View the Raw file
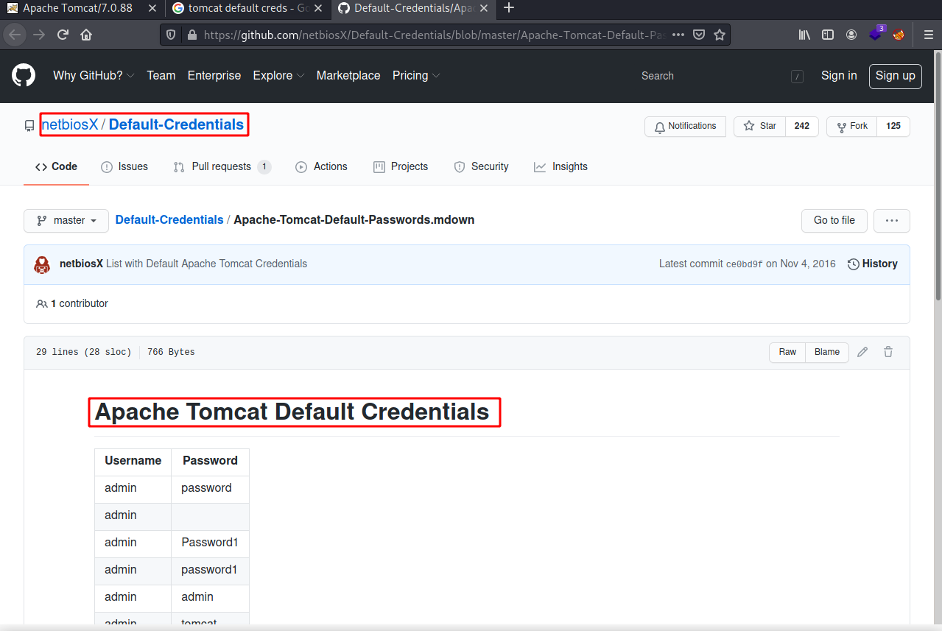Viewport: 942px width, 631px height. click(x=787, y=352)
